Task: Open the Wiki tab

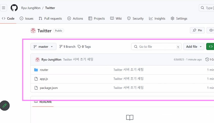Action: (116, 18)
